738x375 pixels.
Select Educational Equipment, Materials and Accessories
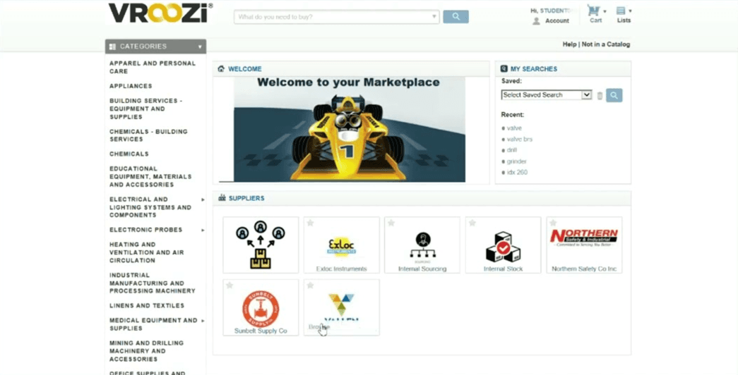[x=150, y=176]
